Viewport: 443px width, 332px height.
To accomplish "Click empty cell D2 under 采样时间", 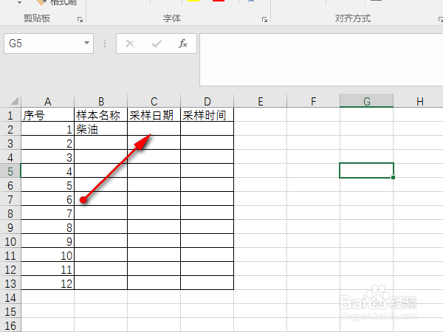I will pos(207,129).
